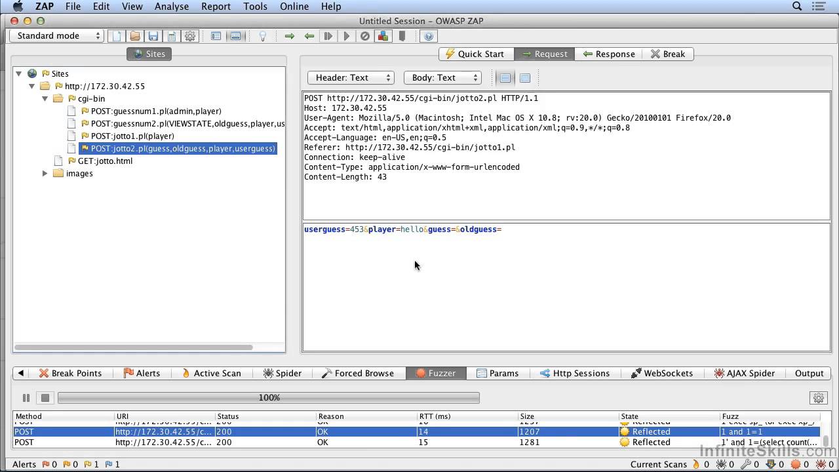Open the Body: Text dropdown
This screenshot has width=839, height=472.
(x=442, y=78)
